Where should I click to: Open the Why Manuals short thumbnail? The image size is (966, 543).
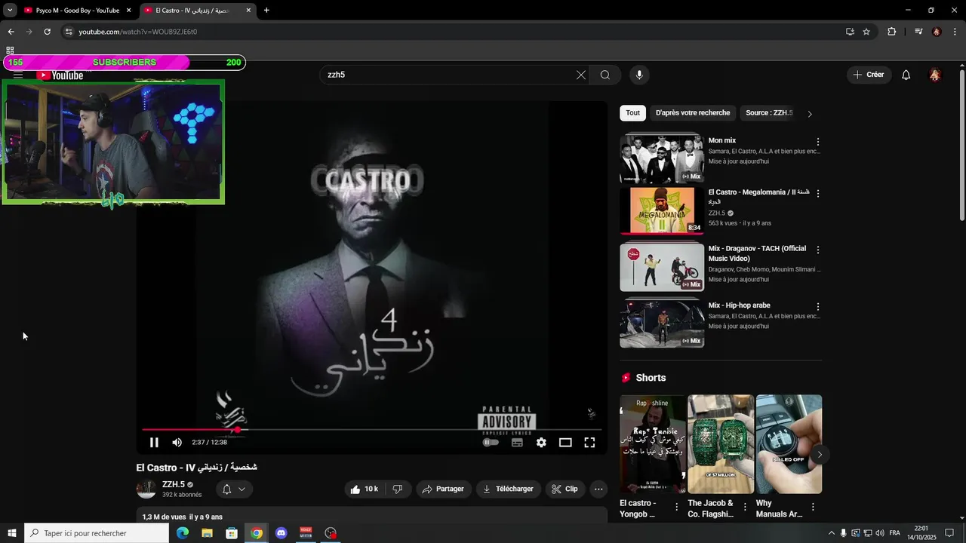click(789, 444)
